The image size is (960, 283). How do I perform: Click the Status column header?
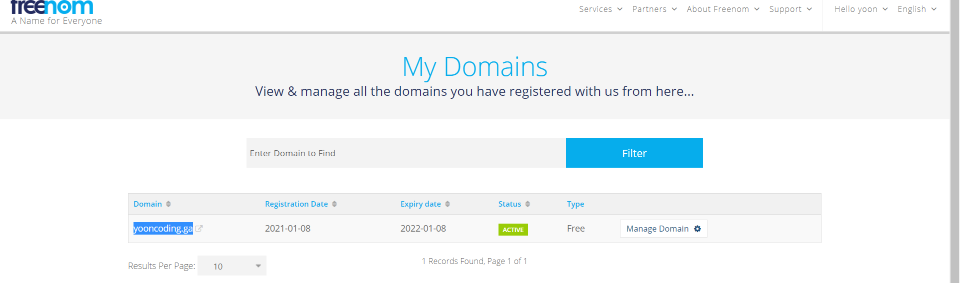509,204
